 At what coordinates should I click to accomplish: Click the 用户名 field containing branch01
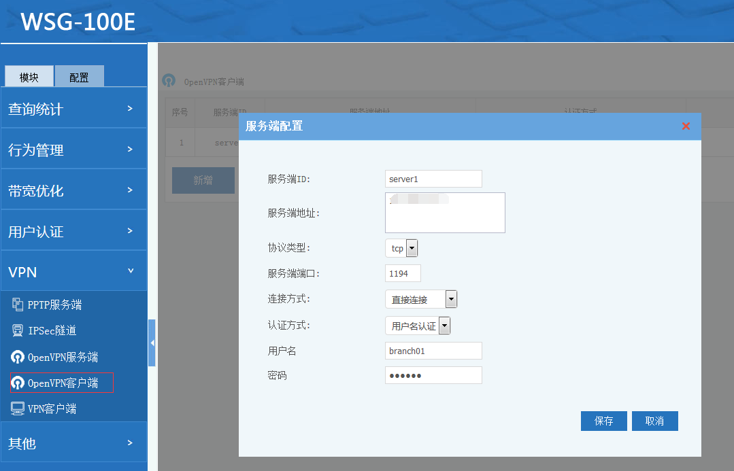433,351
